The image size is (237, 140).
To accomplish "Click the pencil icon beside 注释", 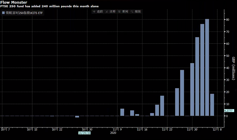I will coord(107,12).
